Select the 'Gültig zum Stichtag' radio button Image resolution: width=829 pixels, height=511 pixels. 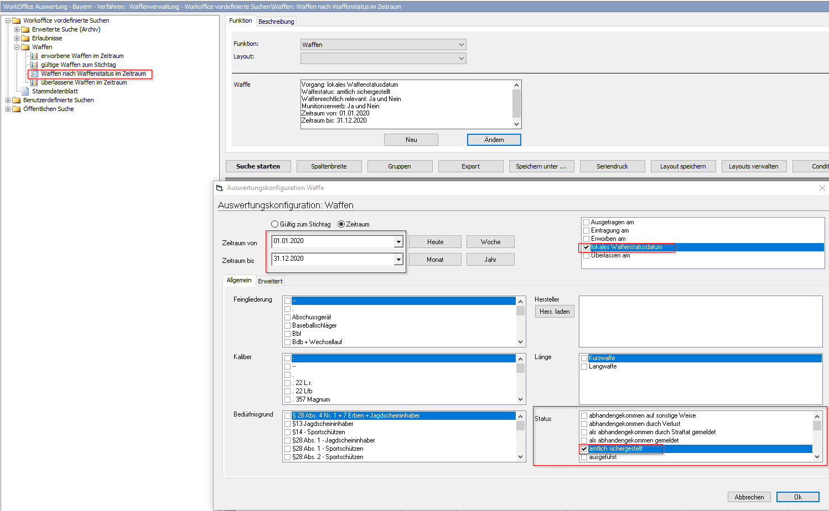point(275,224)
